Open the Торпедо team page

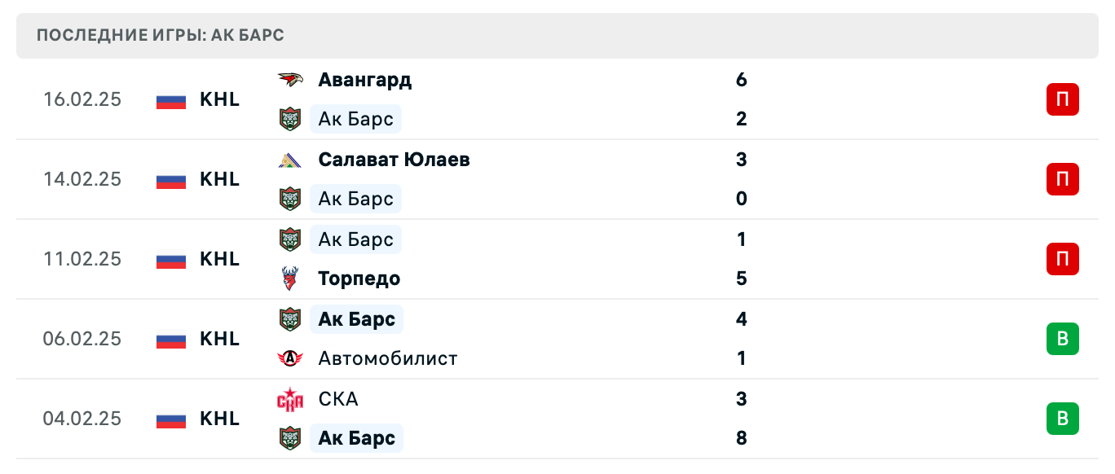(359, 278)
